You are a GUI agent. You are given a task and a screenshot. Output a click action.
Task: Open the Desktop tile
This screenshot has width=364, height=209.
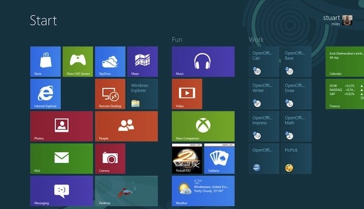126,191
